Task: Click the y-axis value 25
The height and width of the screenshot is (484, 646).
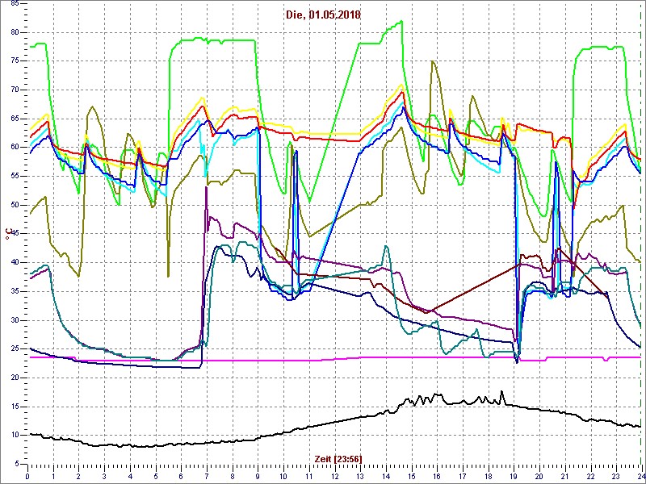Action: click(x=14, y=349)
